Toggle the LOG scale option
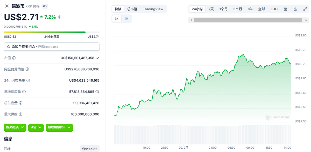The width and height of the screenshot is (311, 152). click(274, 9)
